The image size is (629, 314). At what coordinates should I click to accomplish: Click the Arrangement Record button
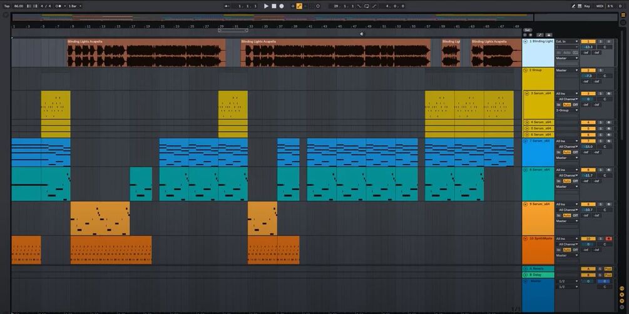(x=282, y=6)
